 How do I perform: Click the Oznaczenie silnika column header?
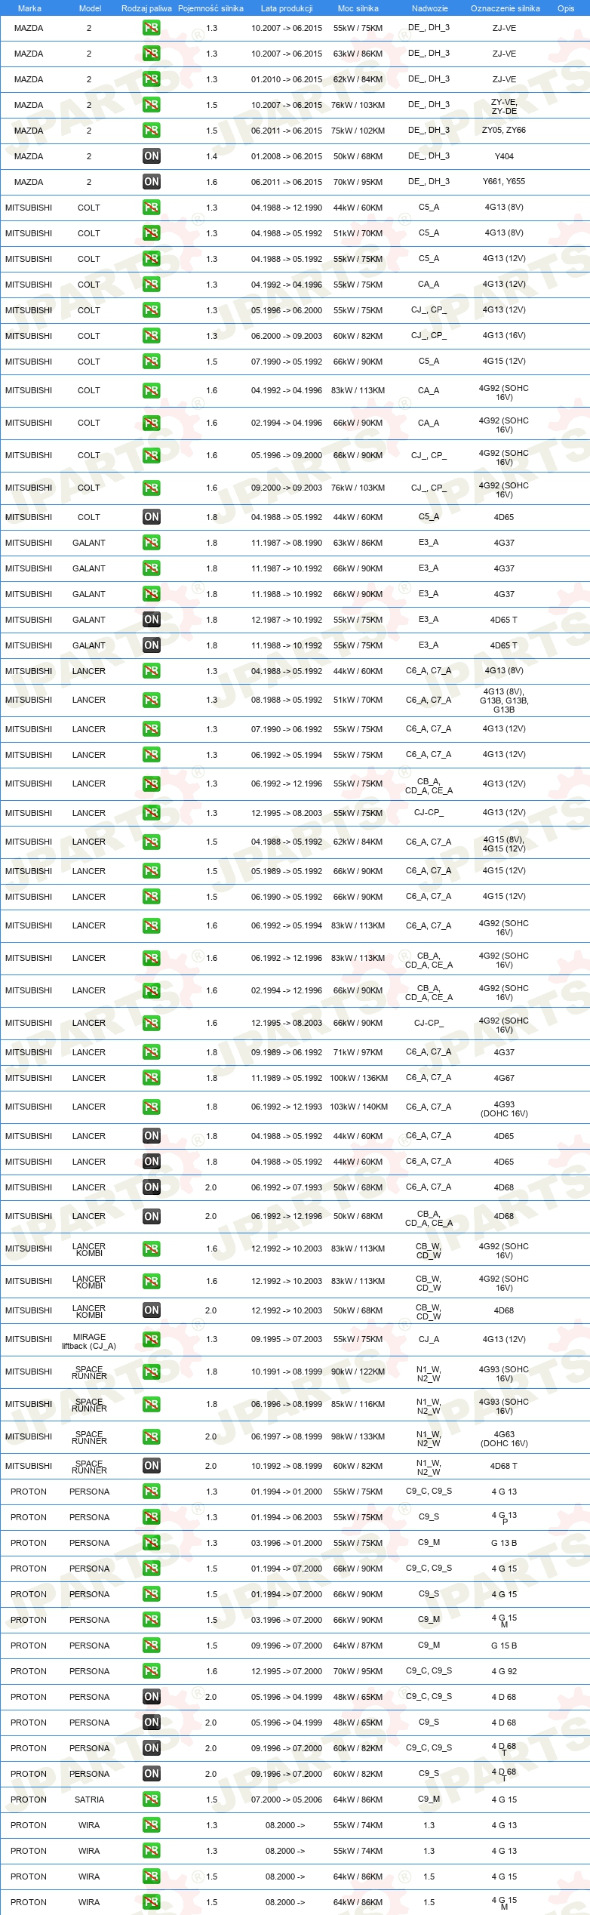pos(505,8)
